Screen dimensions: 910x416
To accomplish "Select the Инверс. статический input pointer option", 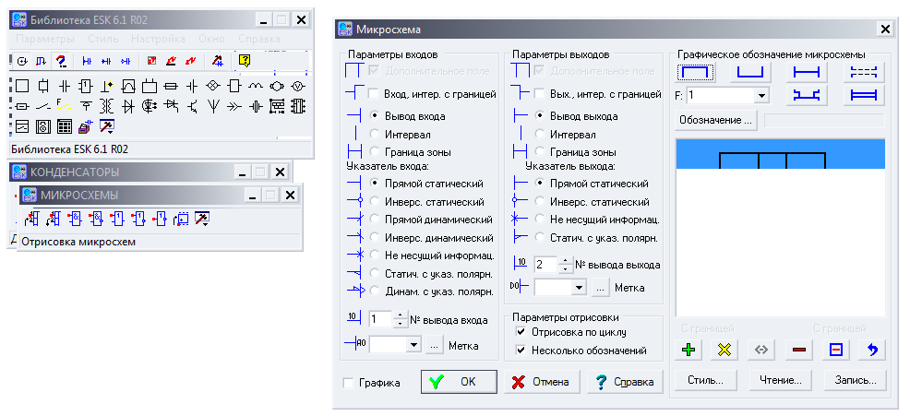I will pyautogui.click(x=375, y=202).
